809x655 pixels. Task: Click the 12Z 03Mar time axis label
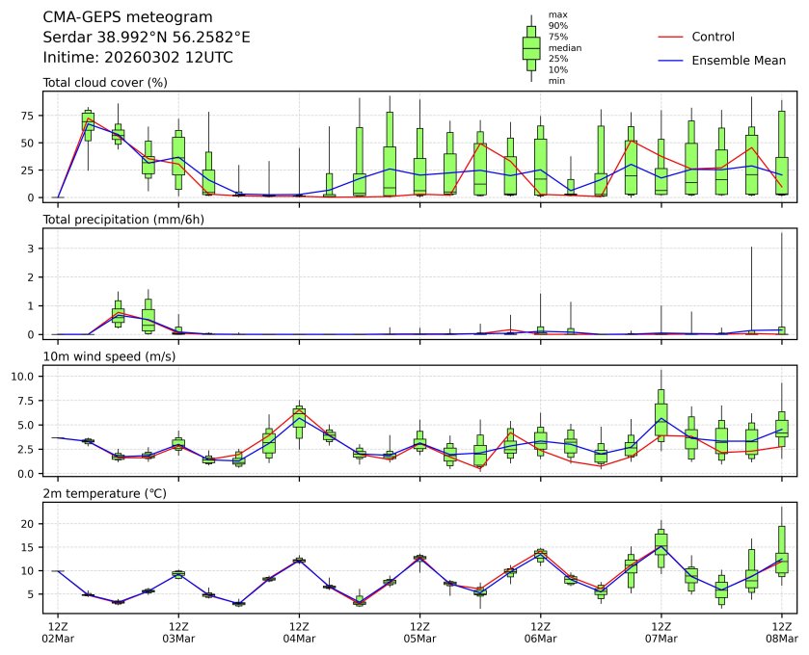178,632
